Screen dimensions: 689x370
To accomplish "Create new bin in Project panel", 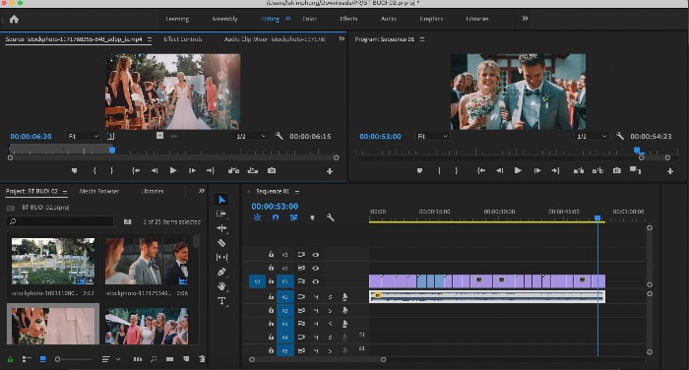I will pos(169,359).
